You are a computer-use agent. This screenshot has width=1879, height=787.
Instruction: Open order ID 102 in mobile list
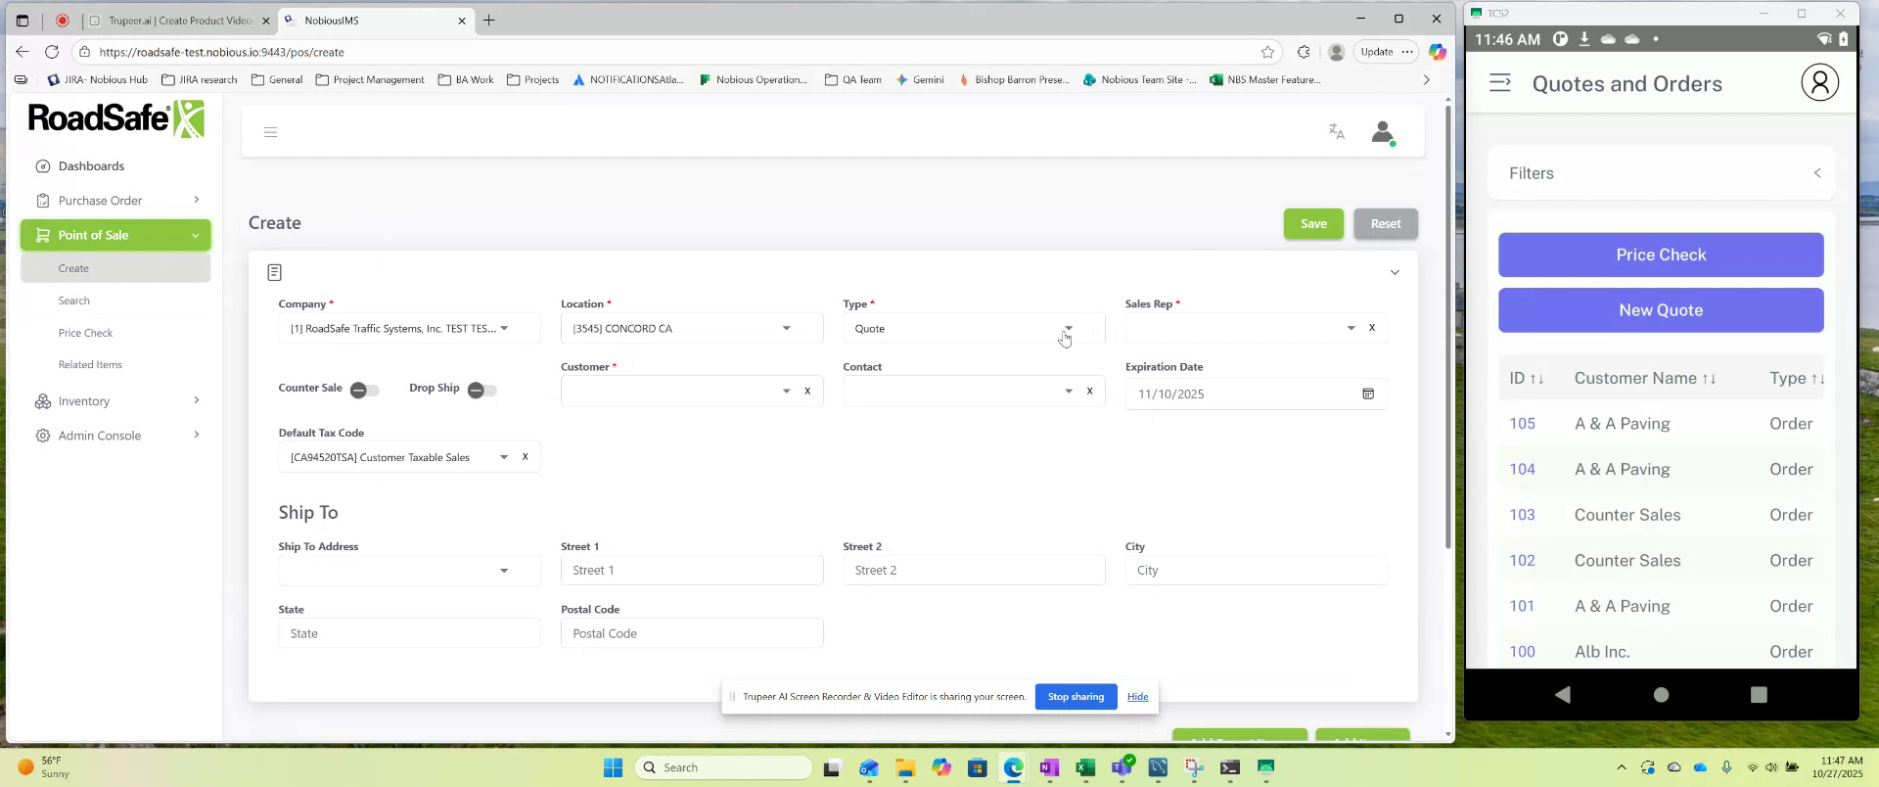point(1522,561)
